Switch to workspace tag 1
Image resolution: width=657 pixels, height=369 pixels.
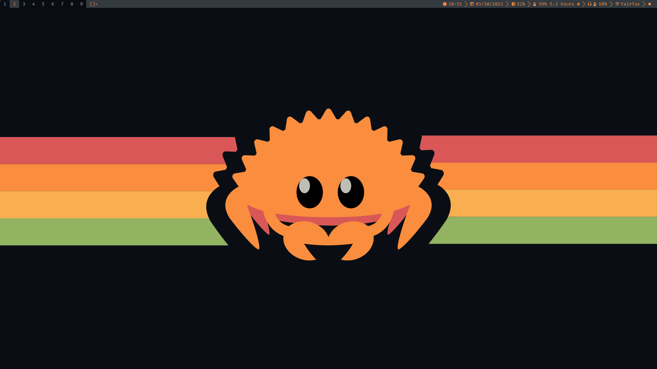click(x=5, y=4)
